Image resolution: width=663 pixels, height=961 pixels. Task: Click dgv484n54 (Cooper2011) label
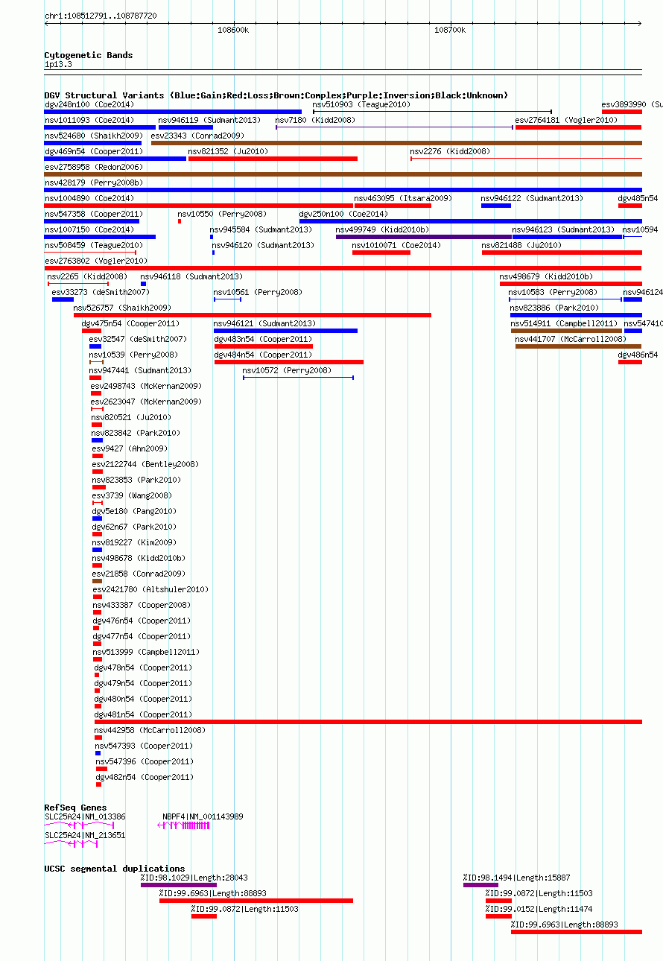[x=263, y=355]
